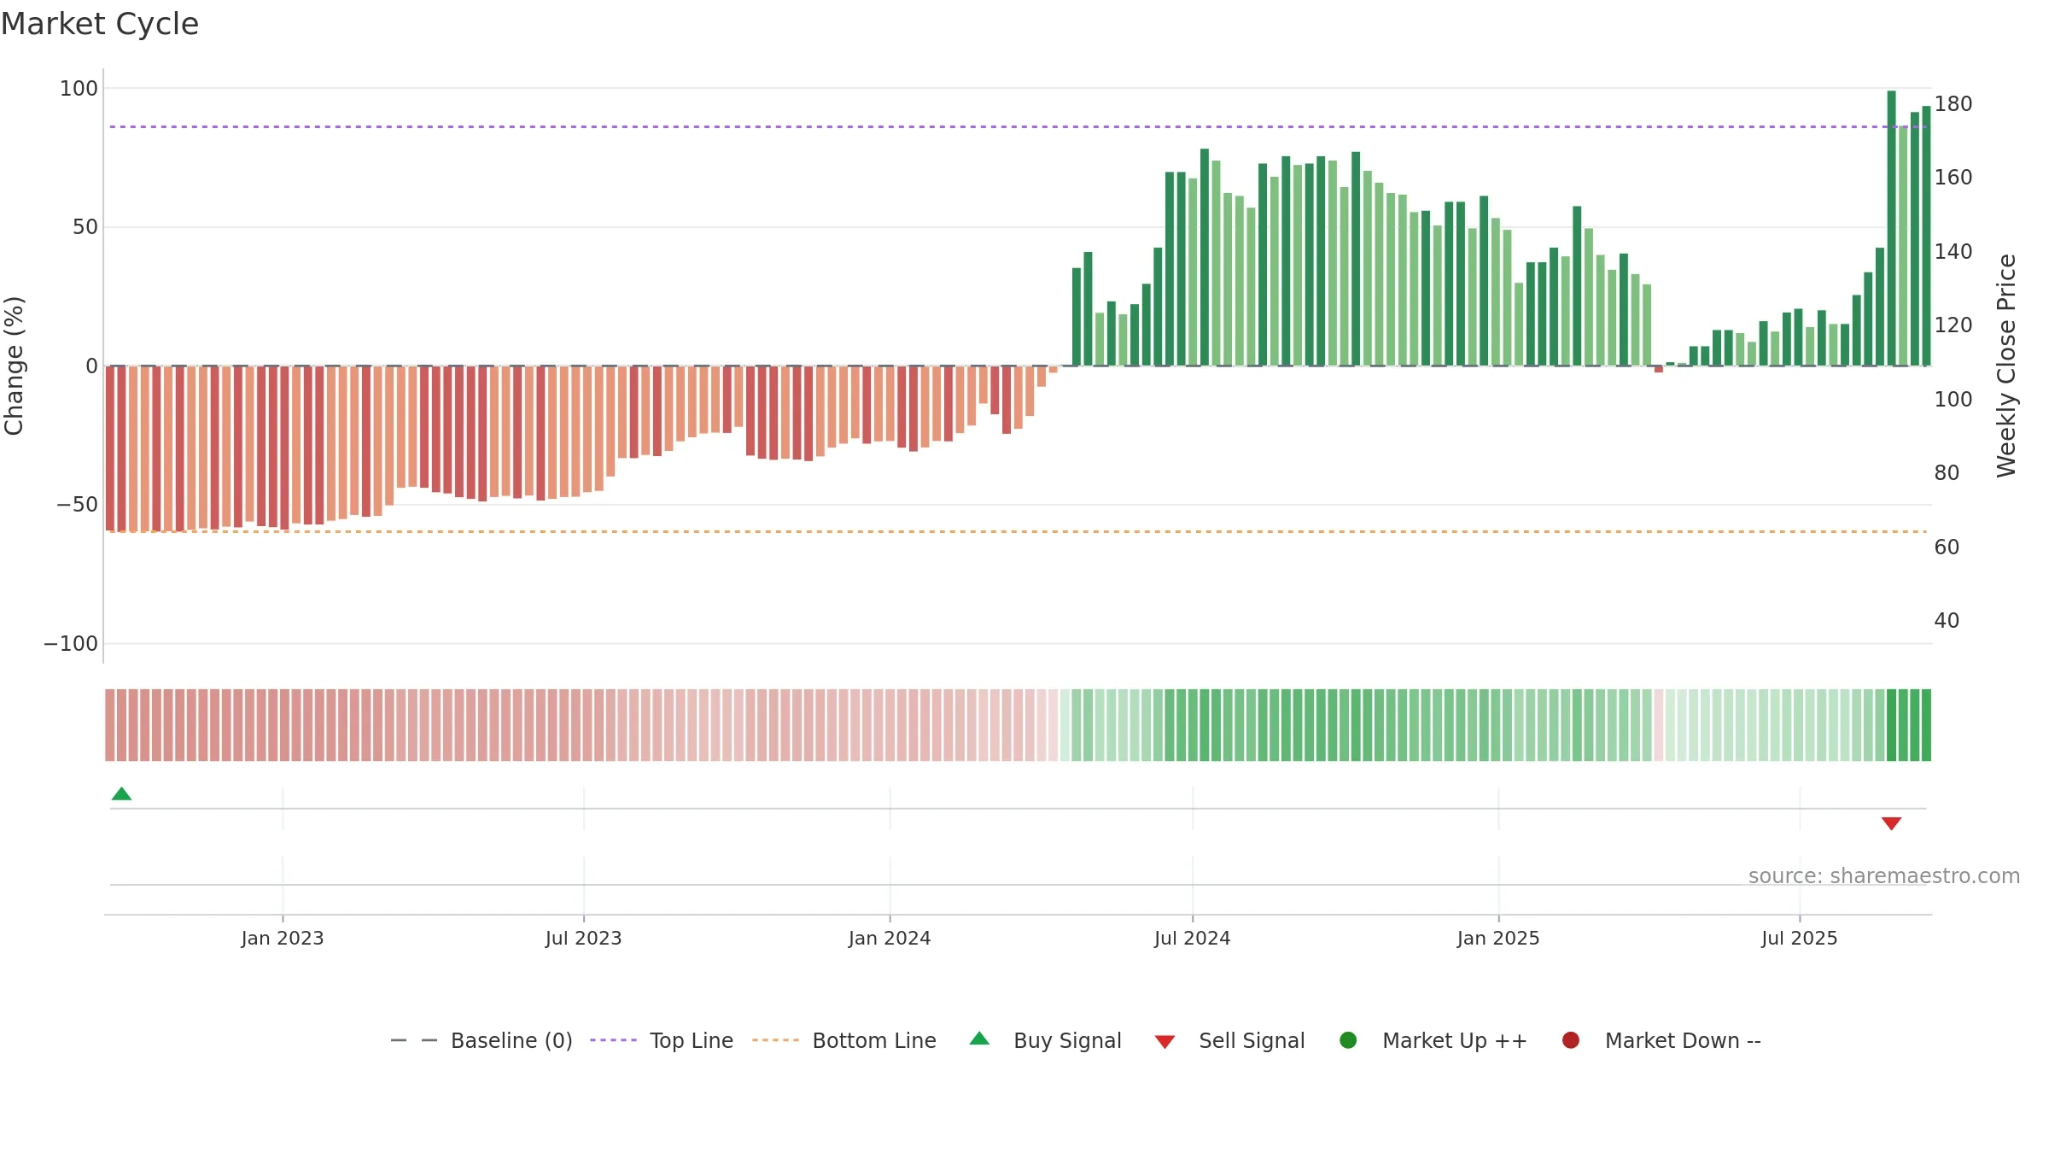Click the orange dotted bottom line in chart
The image size is (2049, 1153).
click(x=1018, y=531)
